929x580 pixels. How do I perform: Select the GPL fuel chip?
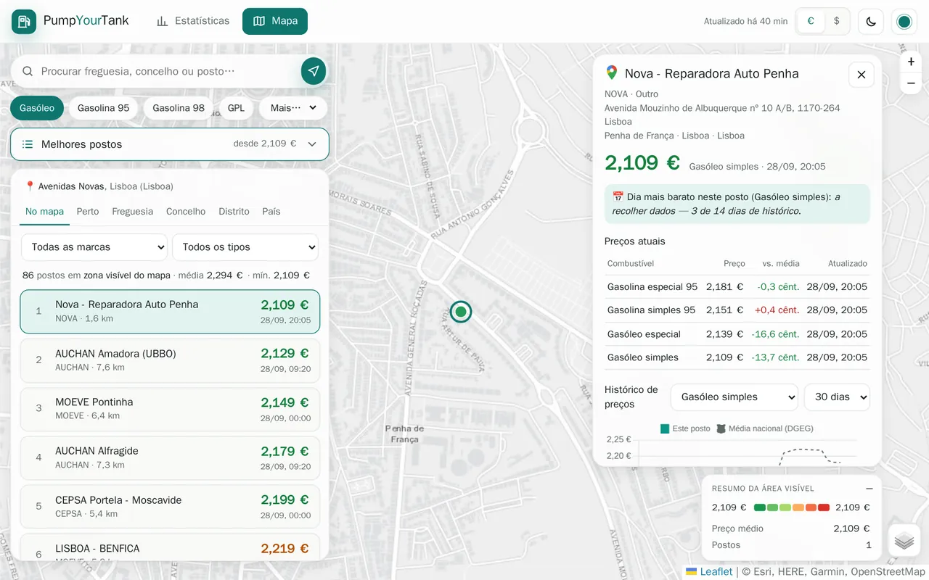click(x=236, y=108)
